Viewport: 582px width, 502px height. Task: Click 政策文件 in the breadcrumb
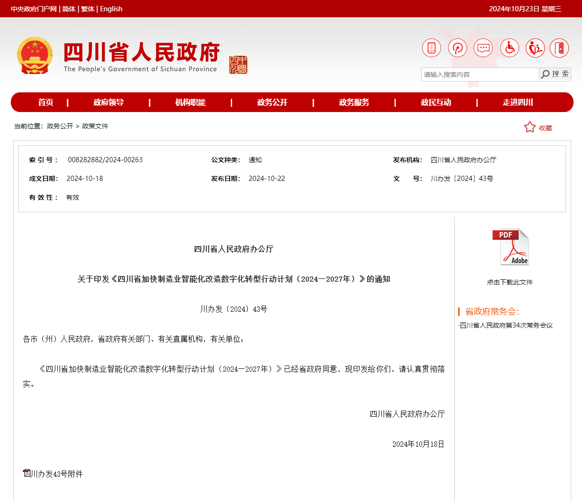[95, 126]
